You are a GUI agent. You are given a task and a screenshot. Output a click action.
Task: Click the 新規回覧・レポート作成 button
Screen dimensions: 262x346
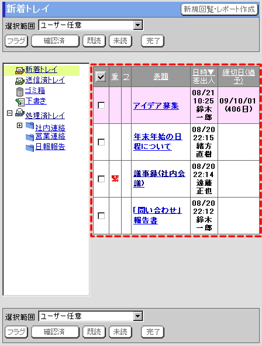coord(219,9)
